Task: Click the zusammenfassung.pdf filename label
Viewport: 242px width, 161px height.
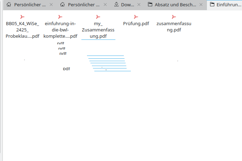Action: tap(174, 27)
